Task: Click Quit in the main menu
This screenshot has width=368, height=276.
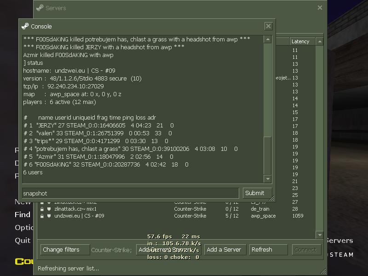Action: pos(23,240)
